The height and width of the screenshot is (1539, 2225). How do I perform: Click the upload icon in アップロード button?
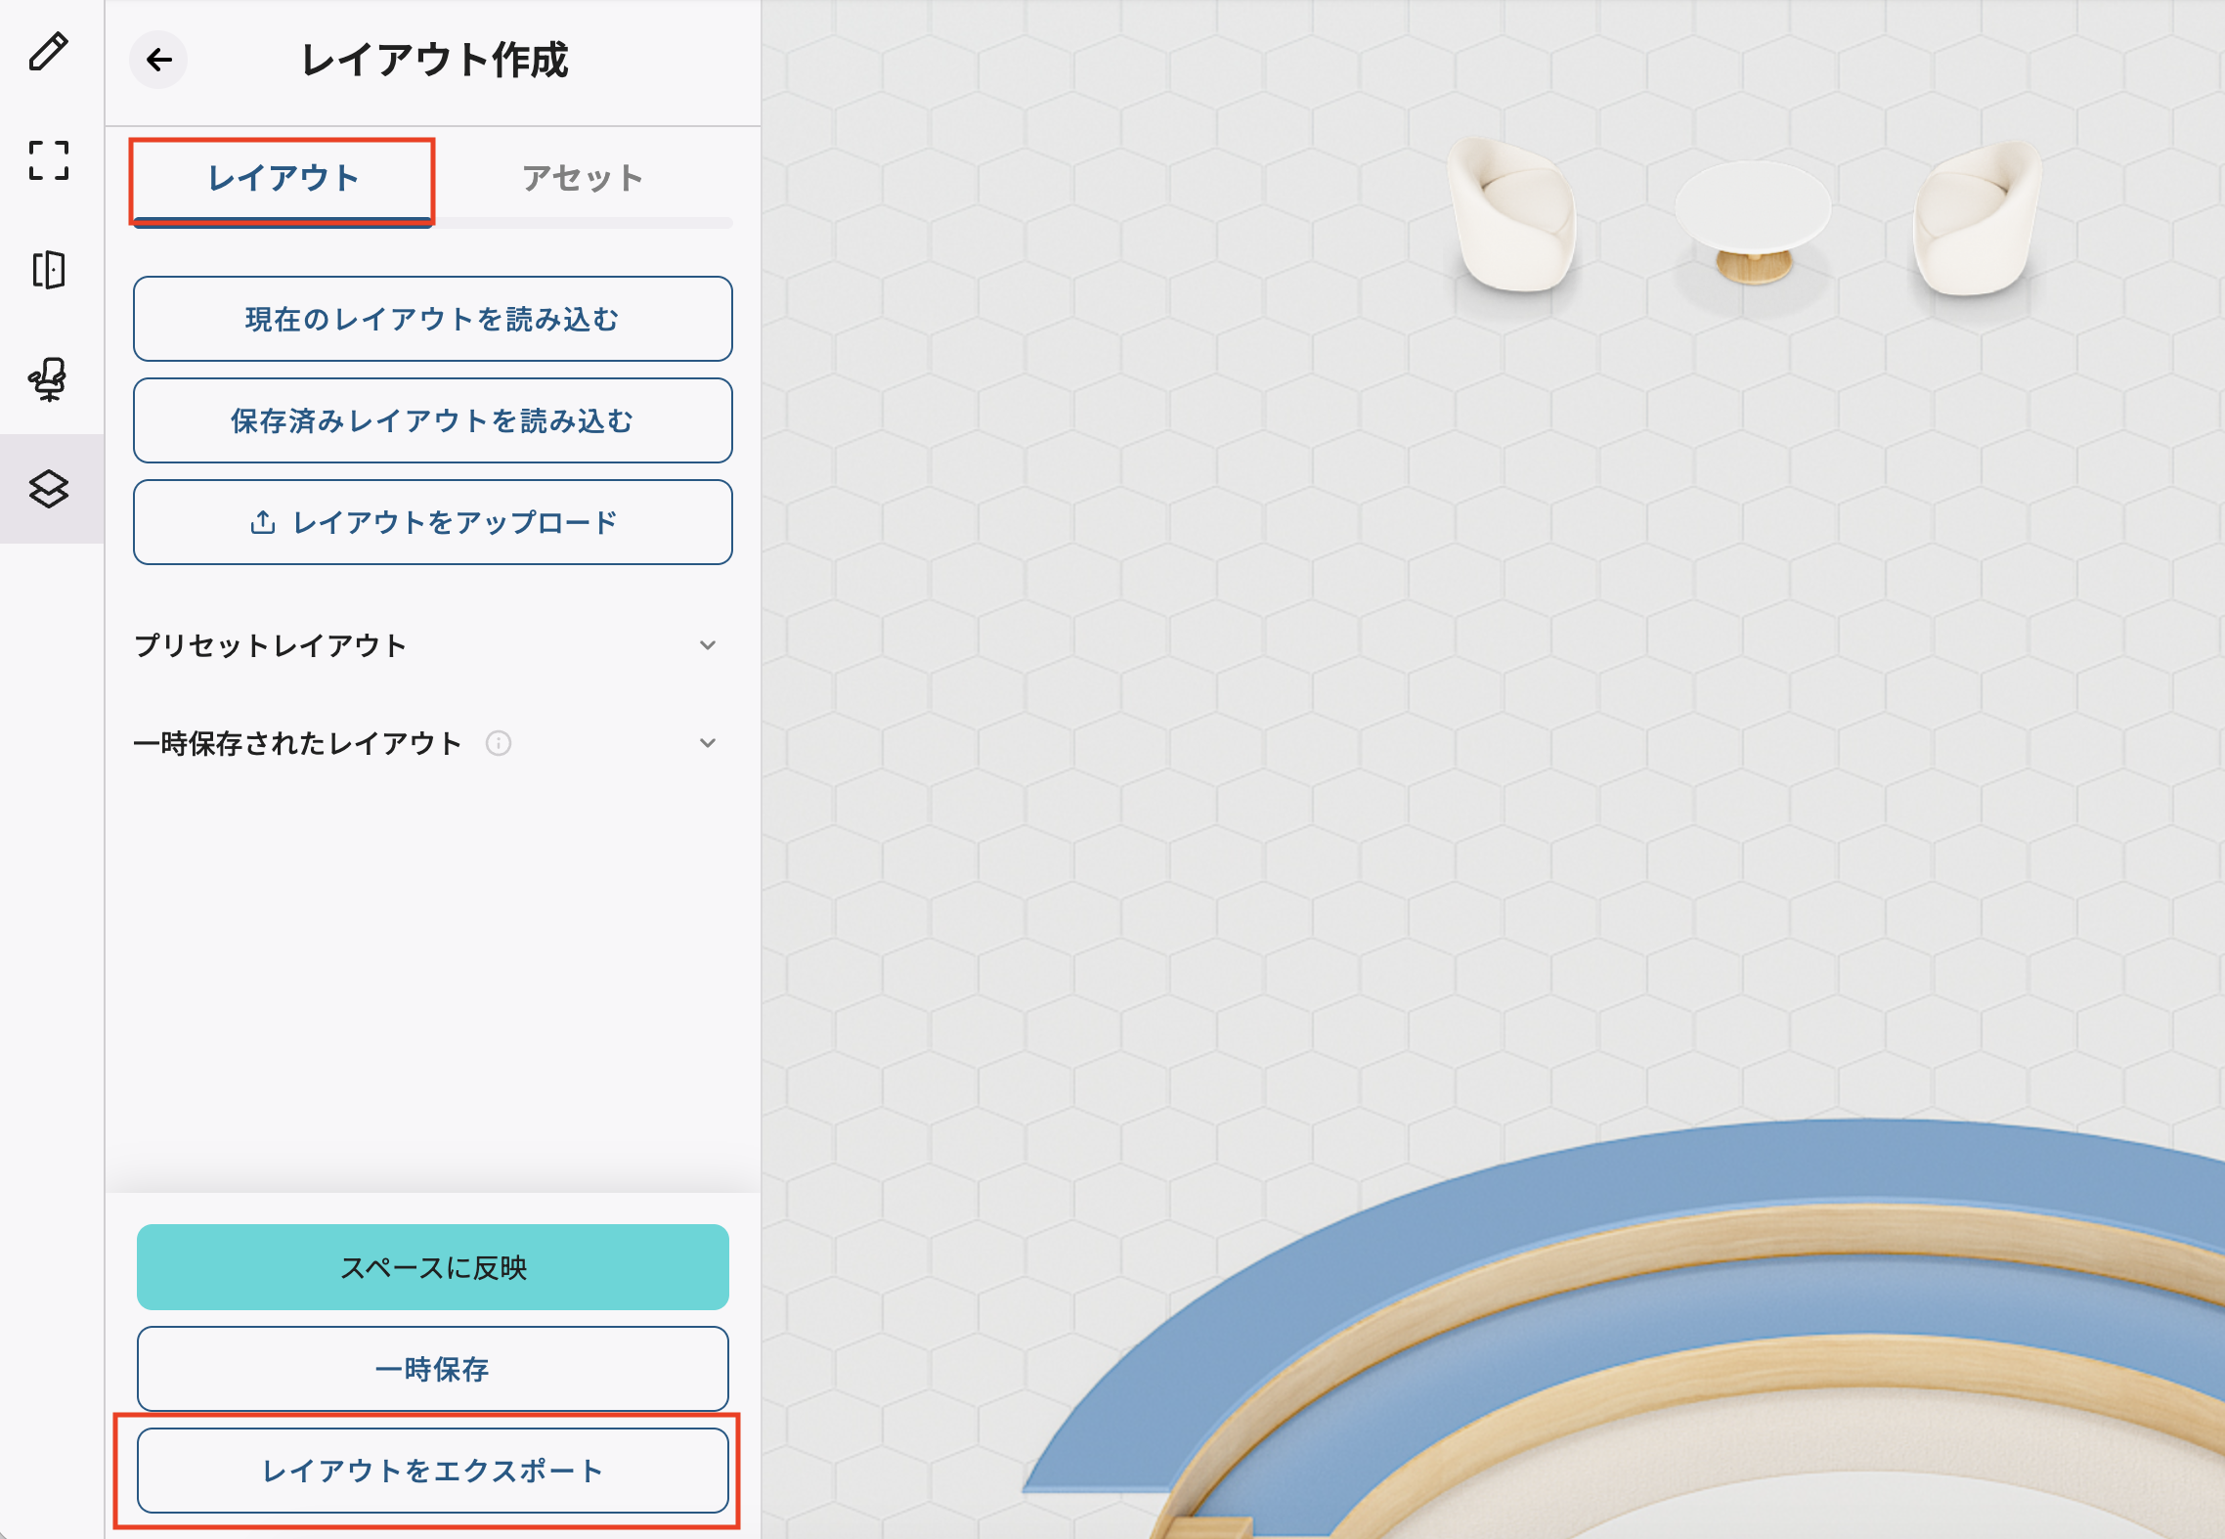coord(262,522)
